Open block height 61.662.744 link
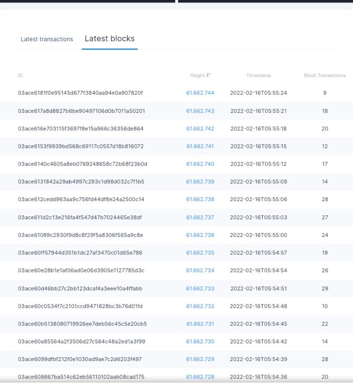 click(x=200, y=93)
